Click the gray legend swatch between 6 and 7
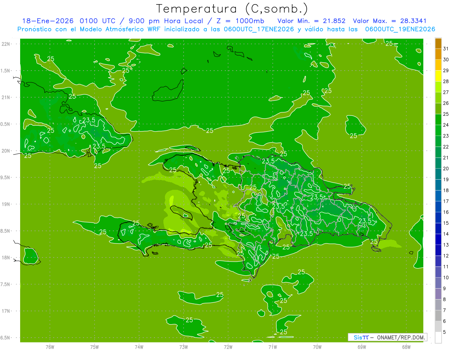456x352 pixels. click(438, 316)
